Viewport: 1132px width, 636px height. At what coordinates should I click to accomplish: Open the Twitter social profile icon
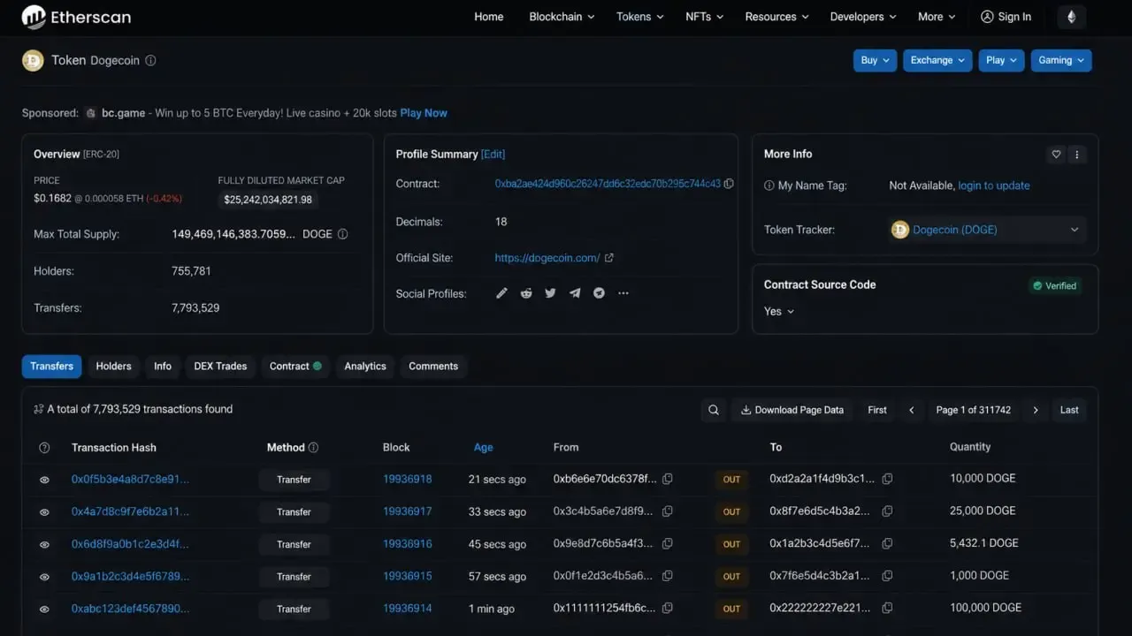(x=550, y=293)
